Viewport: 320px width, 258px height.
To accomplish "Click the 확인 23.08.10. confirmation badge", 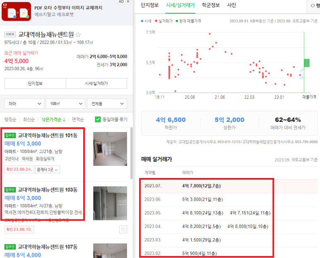I will pyautogui.click(x=19, y=229).
